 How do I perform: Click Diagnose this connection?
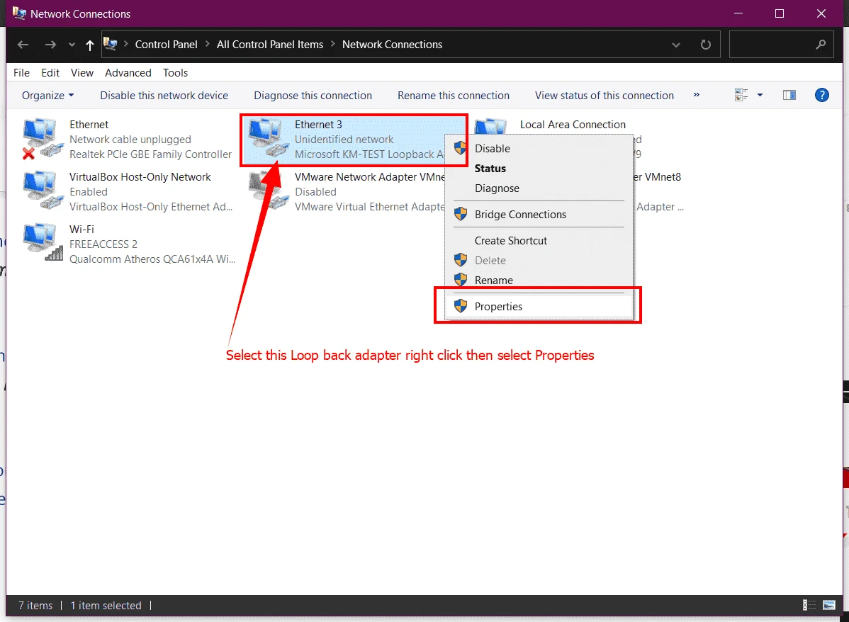pos(313,95)
